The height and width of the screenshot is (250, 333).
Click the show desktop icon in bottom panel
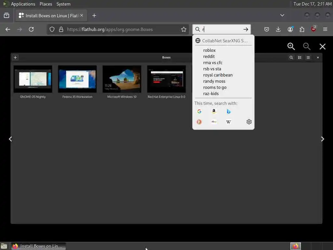pyautogui.click(x=4, y=246)
